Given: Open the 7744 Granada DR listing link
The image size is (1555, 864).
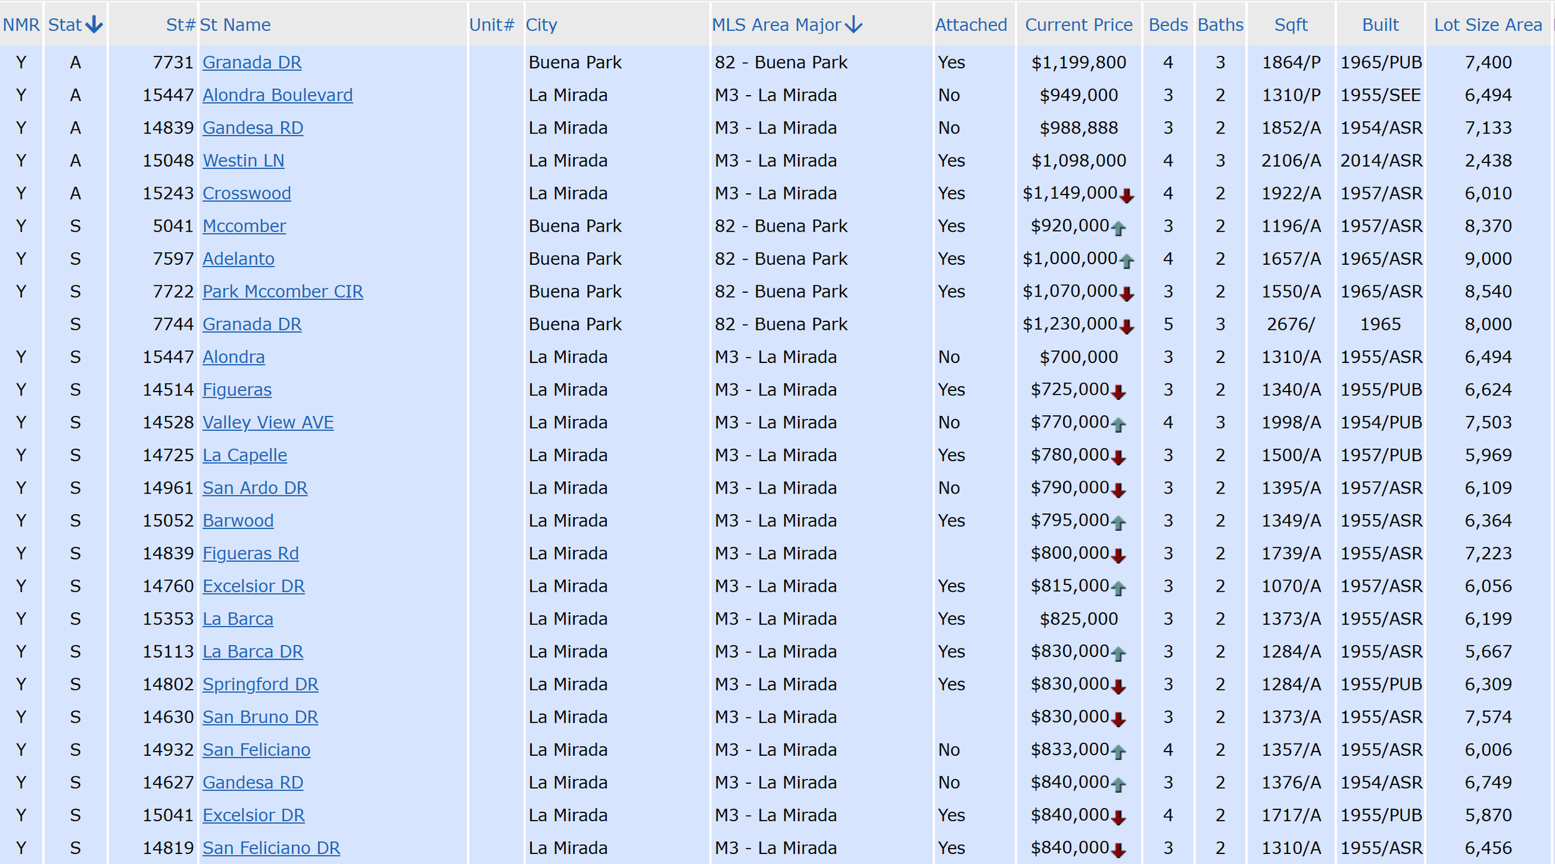Looking at the screenshot, I should [x=252, y=324].
